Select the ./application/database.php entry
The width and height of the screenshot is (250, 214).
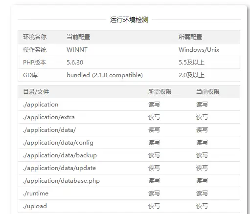[61, 181]
